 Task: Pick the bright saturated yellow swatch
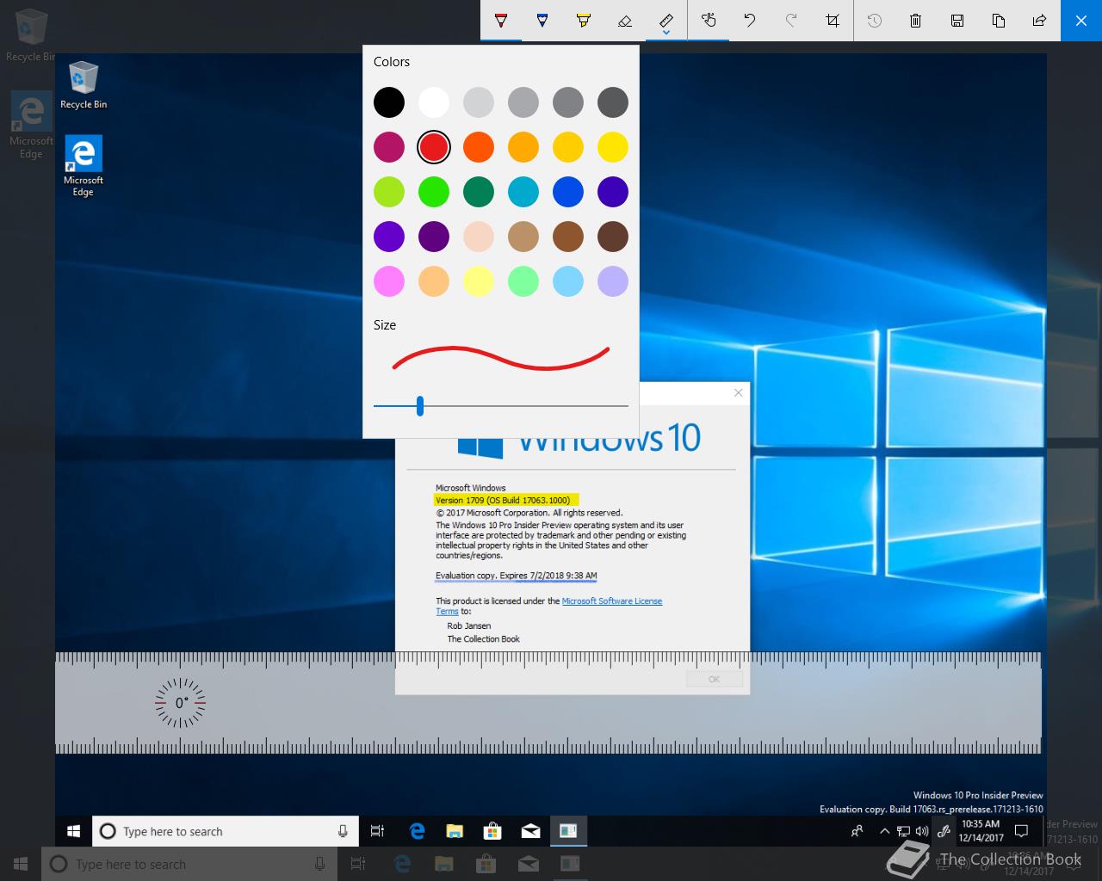point(613,147)
